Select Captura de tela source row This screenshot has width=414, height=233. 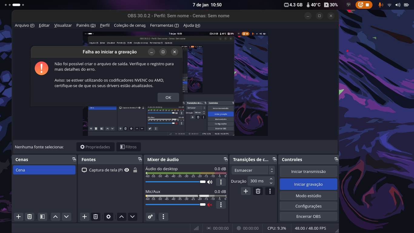[110, 170]
